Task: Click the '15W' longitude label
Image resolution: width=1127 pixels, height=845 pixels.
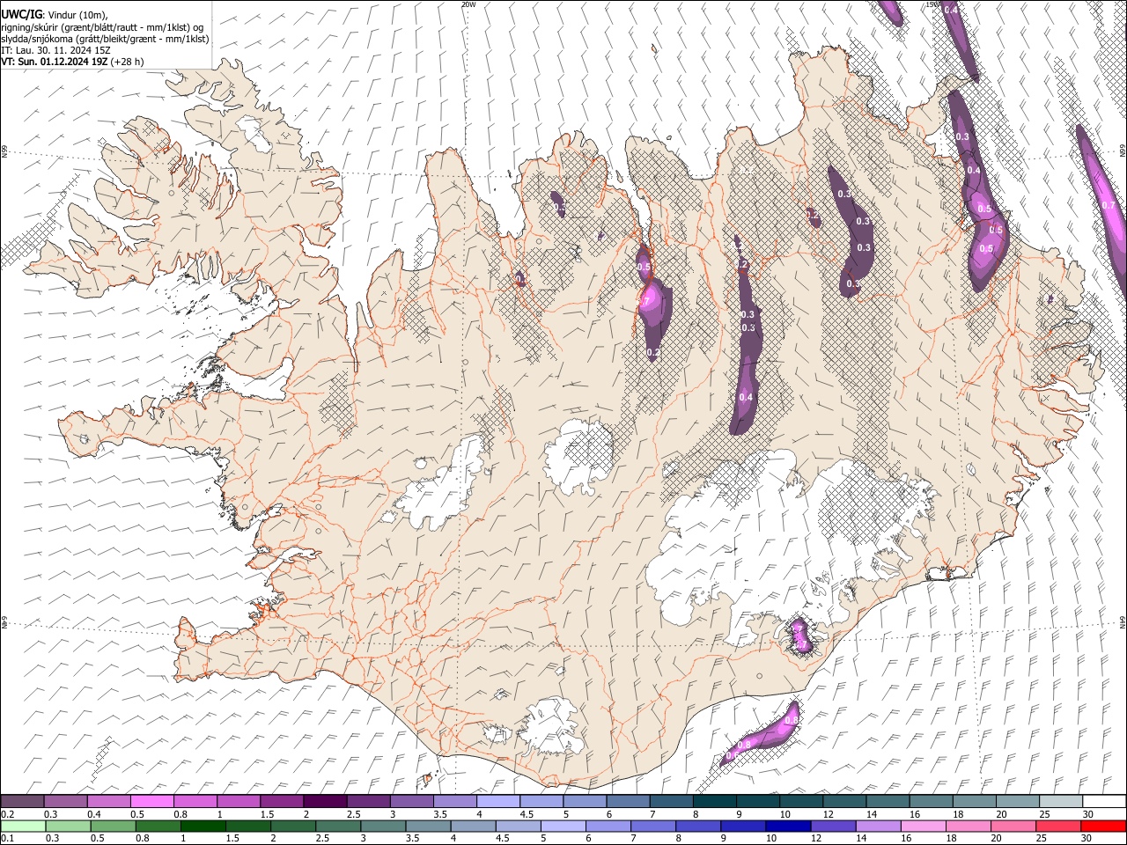Action: click(x=932, y=4)
